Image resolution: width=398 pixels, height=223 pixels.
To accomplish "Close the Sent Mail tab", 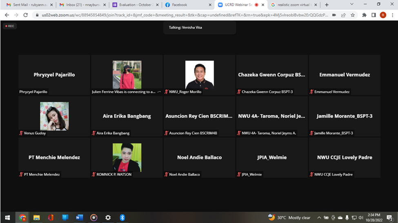I will (x=51, y=5).
